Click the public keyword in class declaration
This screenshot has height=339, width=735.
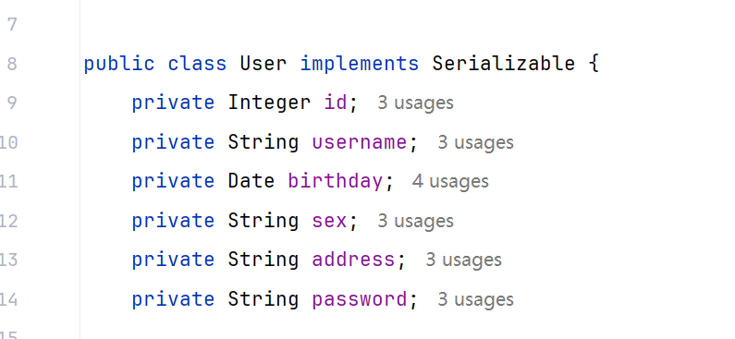tap(119, 64)
